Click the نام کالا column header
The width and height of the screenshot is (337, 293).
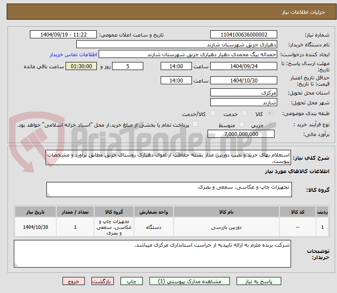tap(226, 212)
